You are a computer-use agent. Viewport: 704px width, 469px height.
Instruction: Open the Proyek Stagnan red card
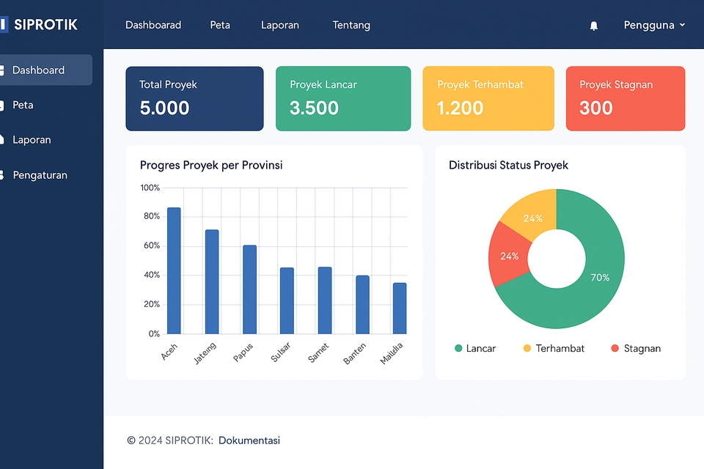click(x=625, y=99)
